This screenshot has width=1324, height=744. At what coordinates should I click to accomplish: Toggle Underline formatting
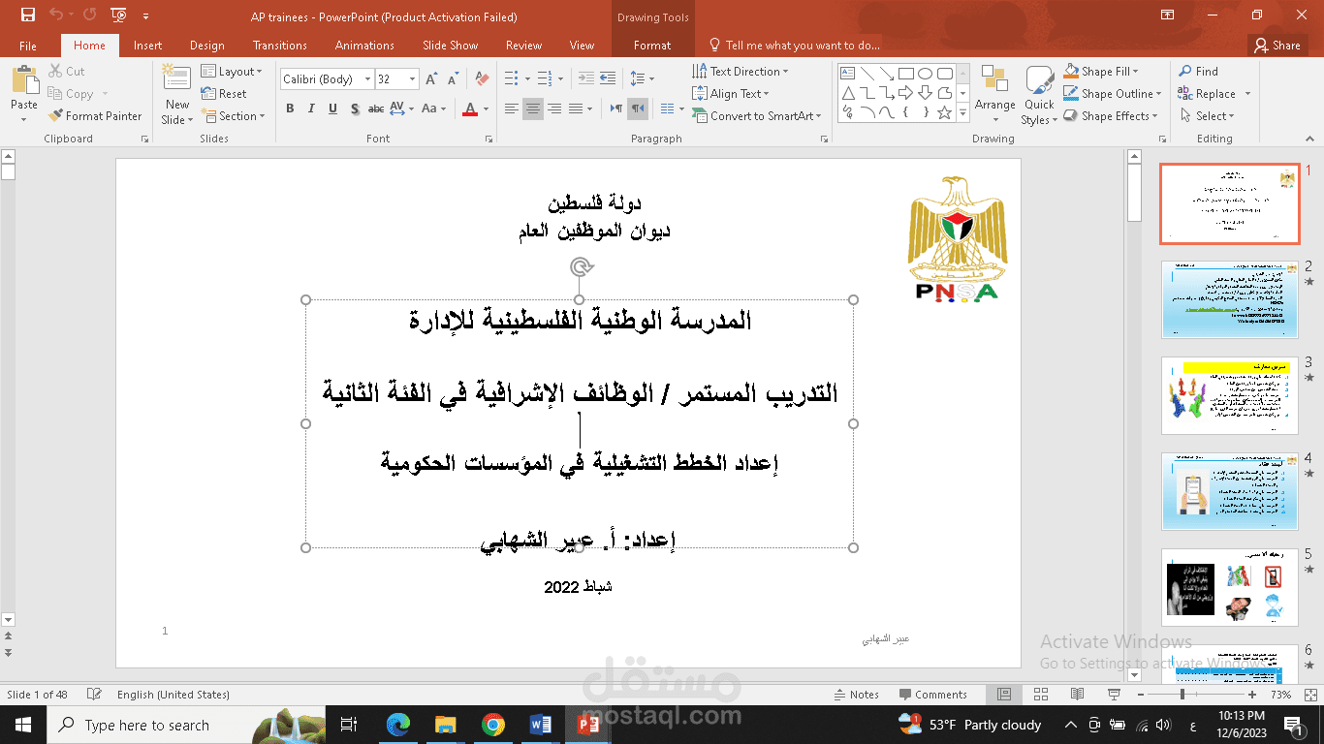click(332, 108)
